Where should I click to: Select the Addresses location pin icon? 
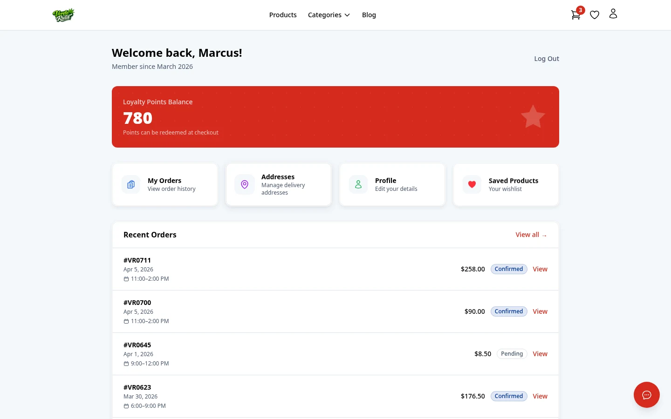pos(245,184)
